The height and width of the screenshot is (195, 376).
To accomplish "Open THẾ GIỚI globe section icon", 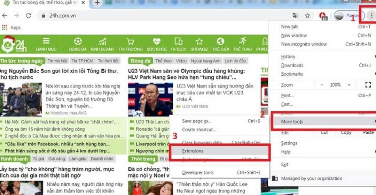I will click(220, 41).
